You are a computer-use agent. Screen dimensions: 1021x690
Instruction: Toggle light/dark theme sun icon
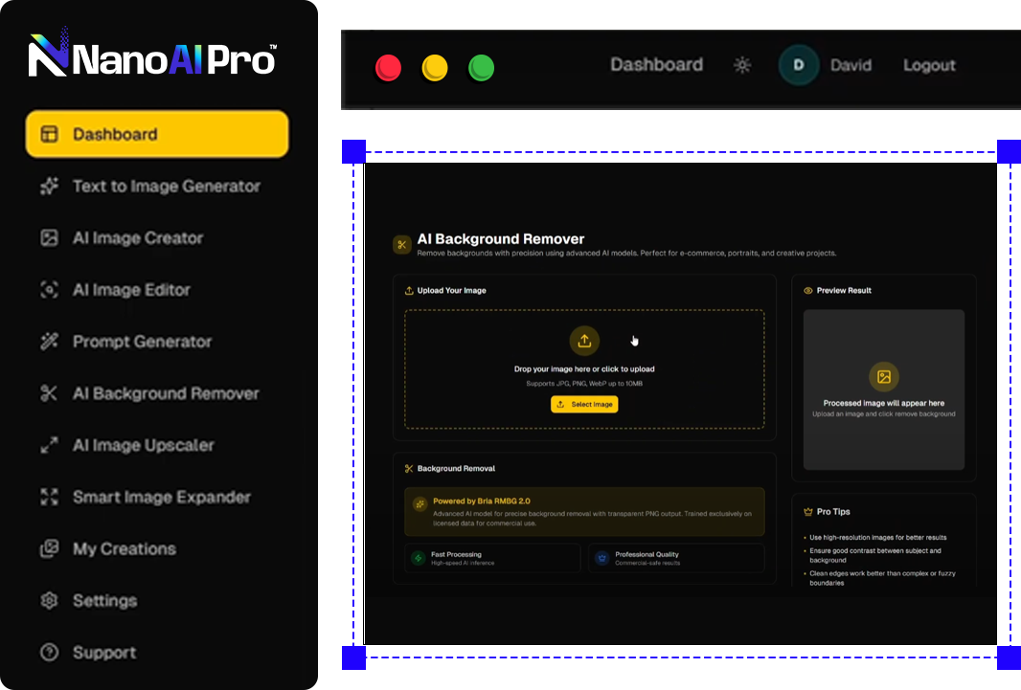tap(742, 65)
